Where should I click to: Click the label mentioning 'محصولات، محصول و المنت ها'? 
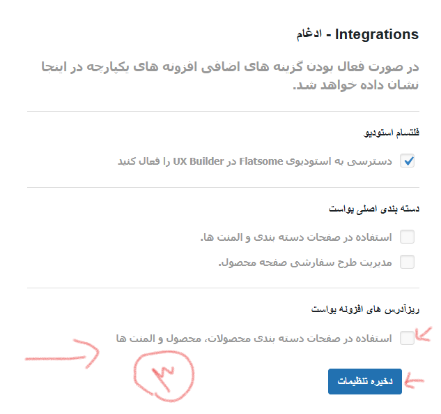254,338
